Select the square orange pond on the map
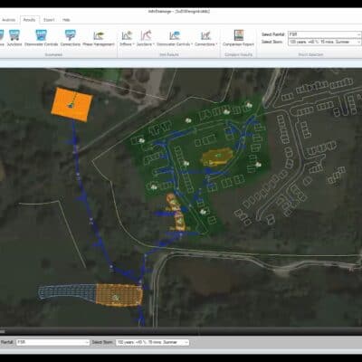 click(x=71, y=104)
